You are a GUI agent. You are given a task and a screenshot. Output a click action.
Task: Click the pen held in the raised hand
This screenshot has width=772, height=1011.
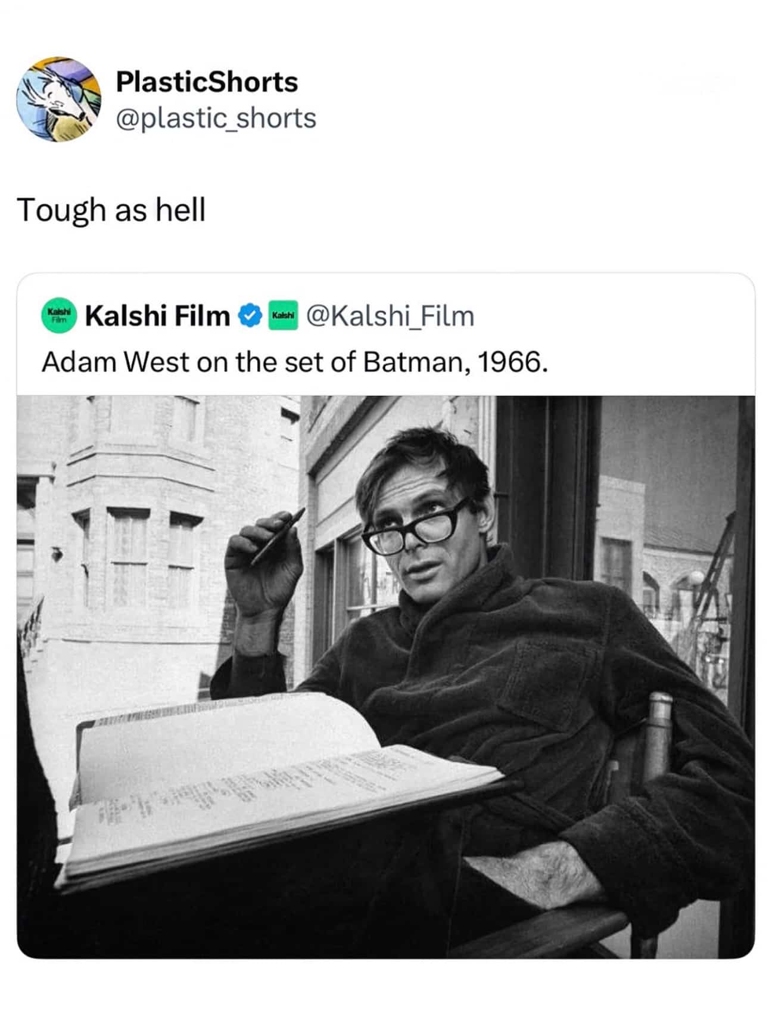tap(278, 536)
